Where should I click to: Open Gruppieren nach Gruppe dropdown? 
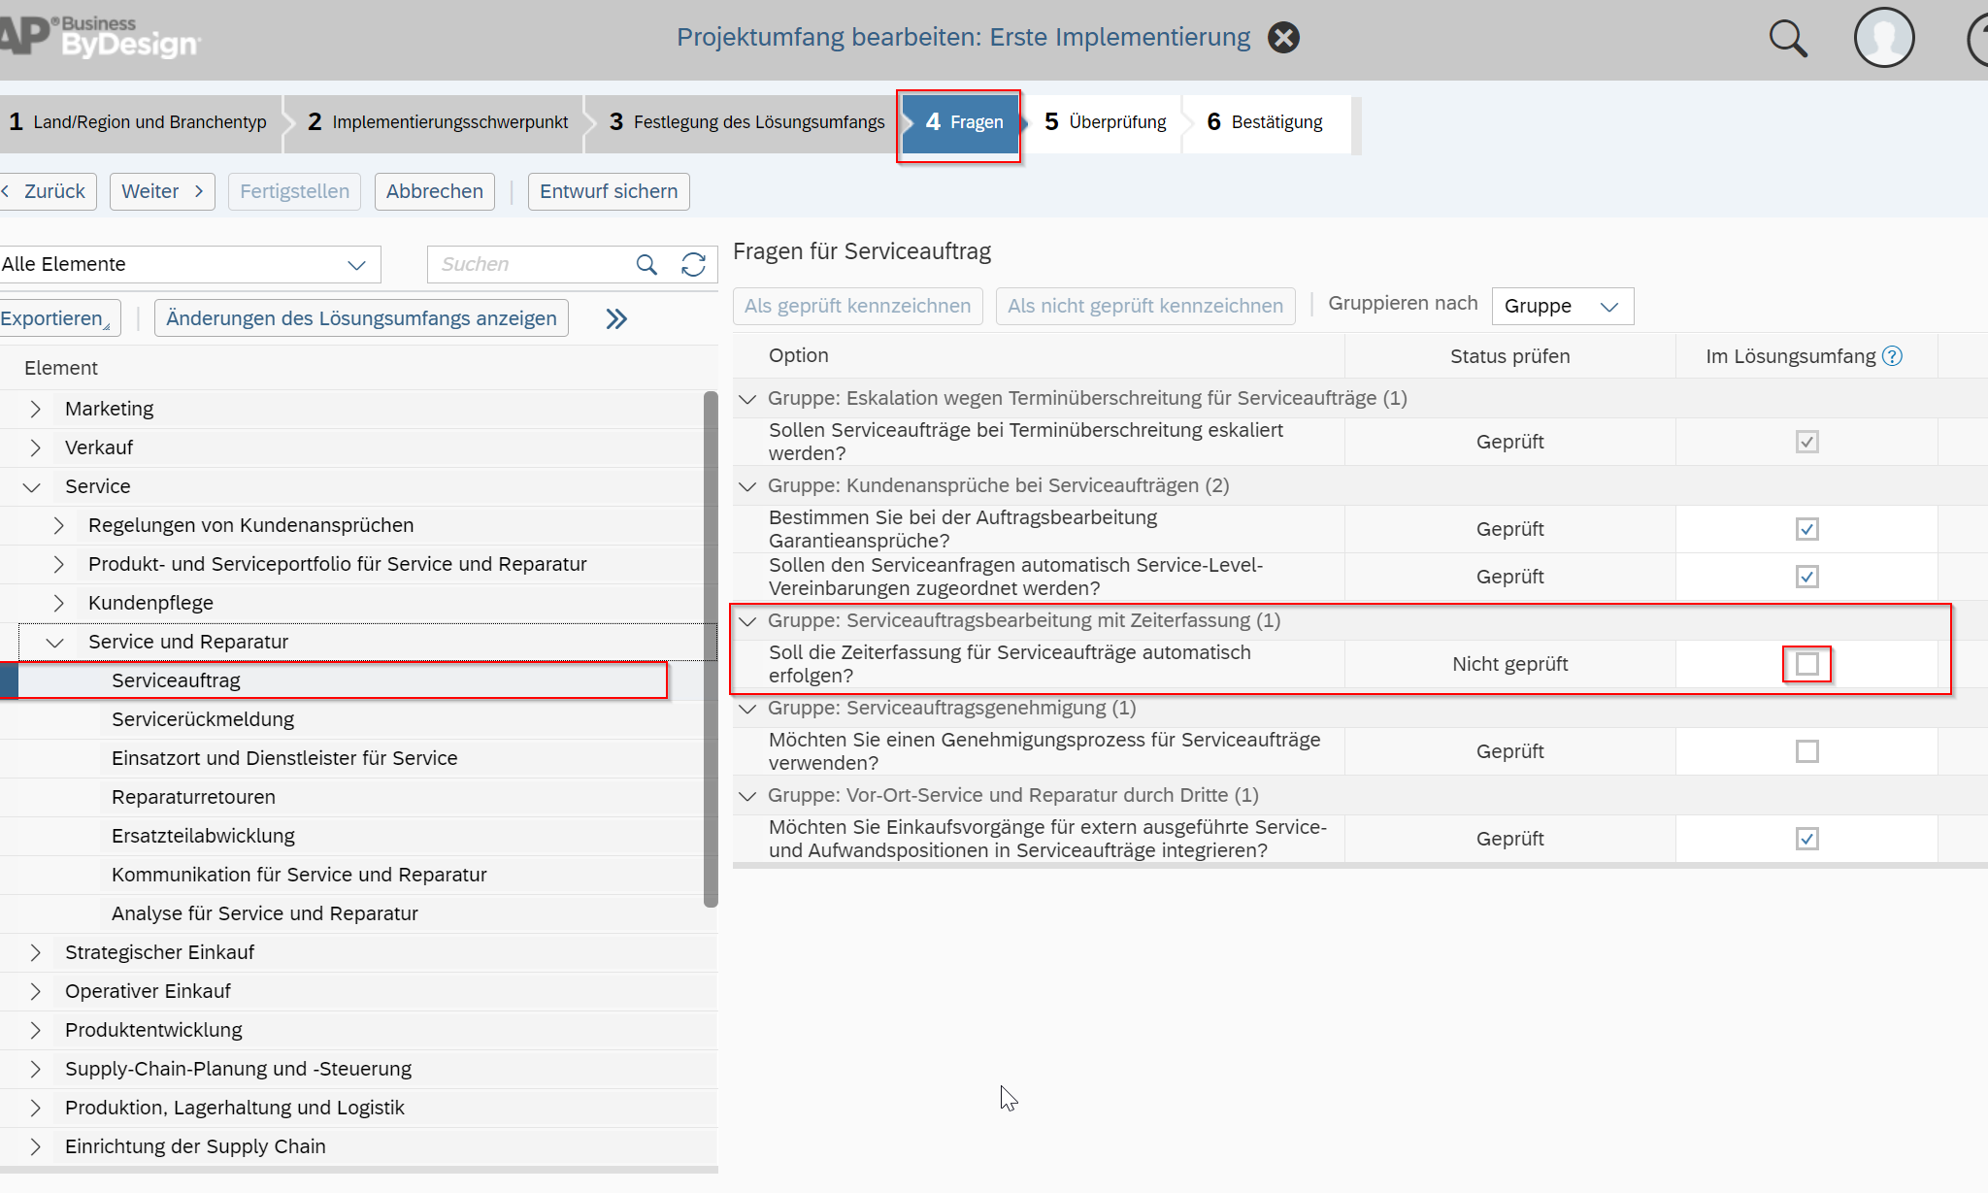[x=1562, y=307]
